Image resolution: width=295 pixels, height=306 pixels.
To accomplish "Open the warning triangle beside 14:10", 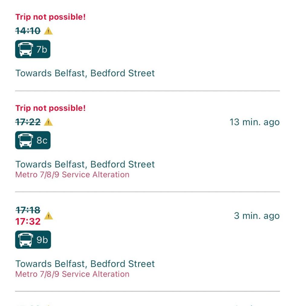I will coord(49,31).
